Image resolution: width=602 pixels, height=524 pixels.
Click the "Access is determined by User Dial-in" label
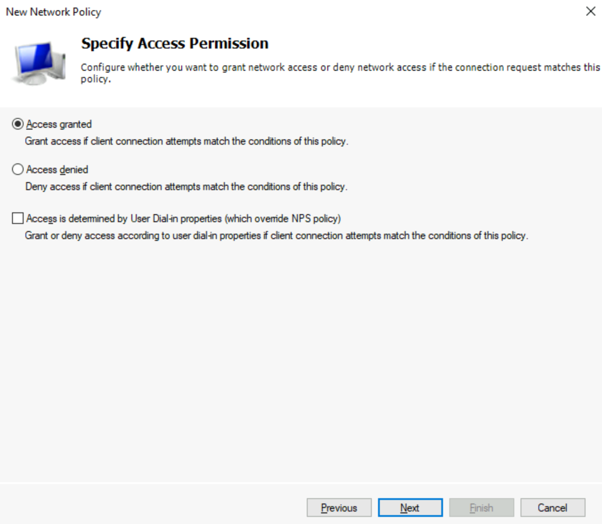[124, 219]
